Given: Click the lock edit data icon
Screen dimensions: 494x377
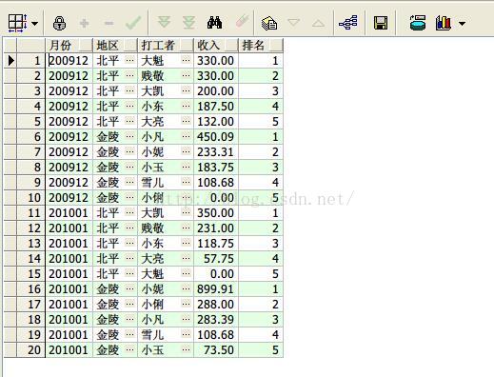Looking at the screenshot, I should pos(59,23).
